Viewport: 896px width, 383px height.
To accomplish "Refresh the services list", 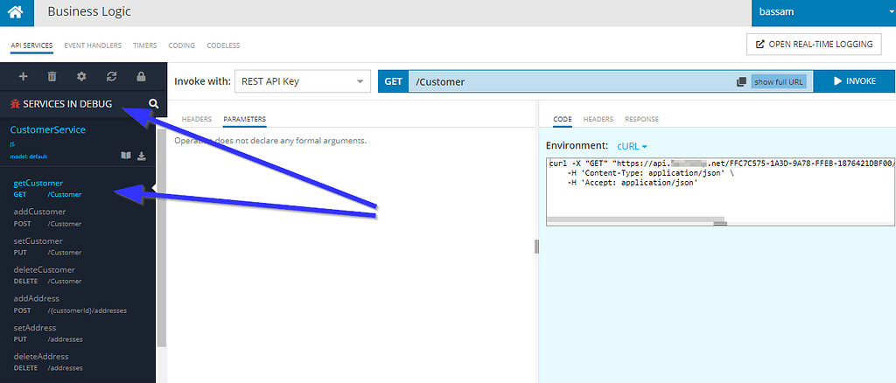I will click(x=111, y=77).
